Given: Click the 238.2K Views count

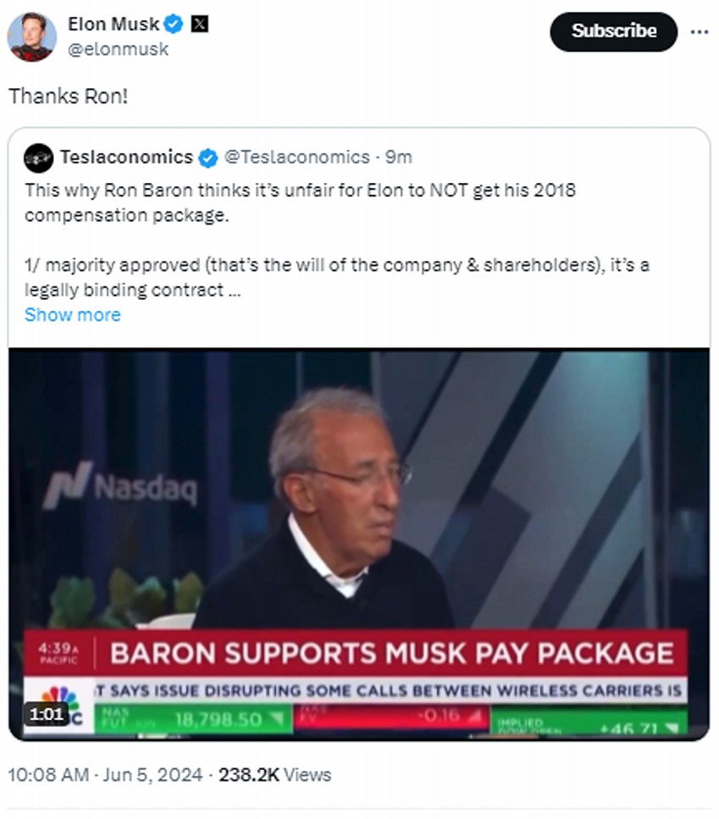Looking at the screenshot, I should tap(274, 774).
